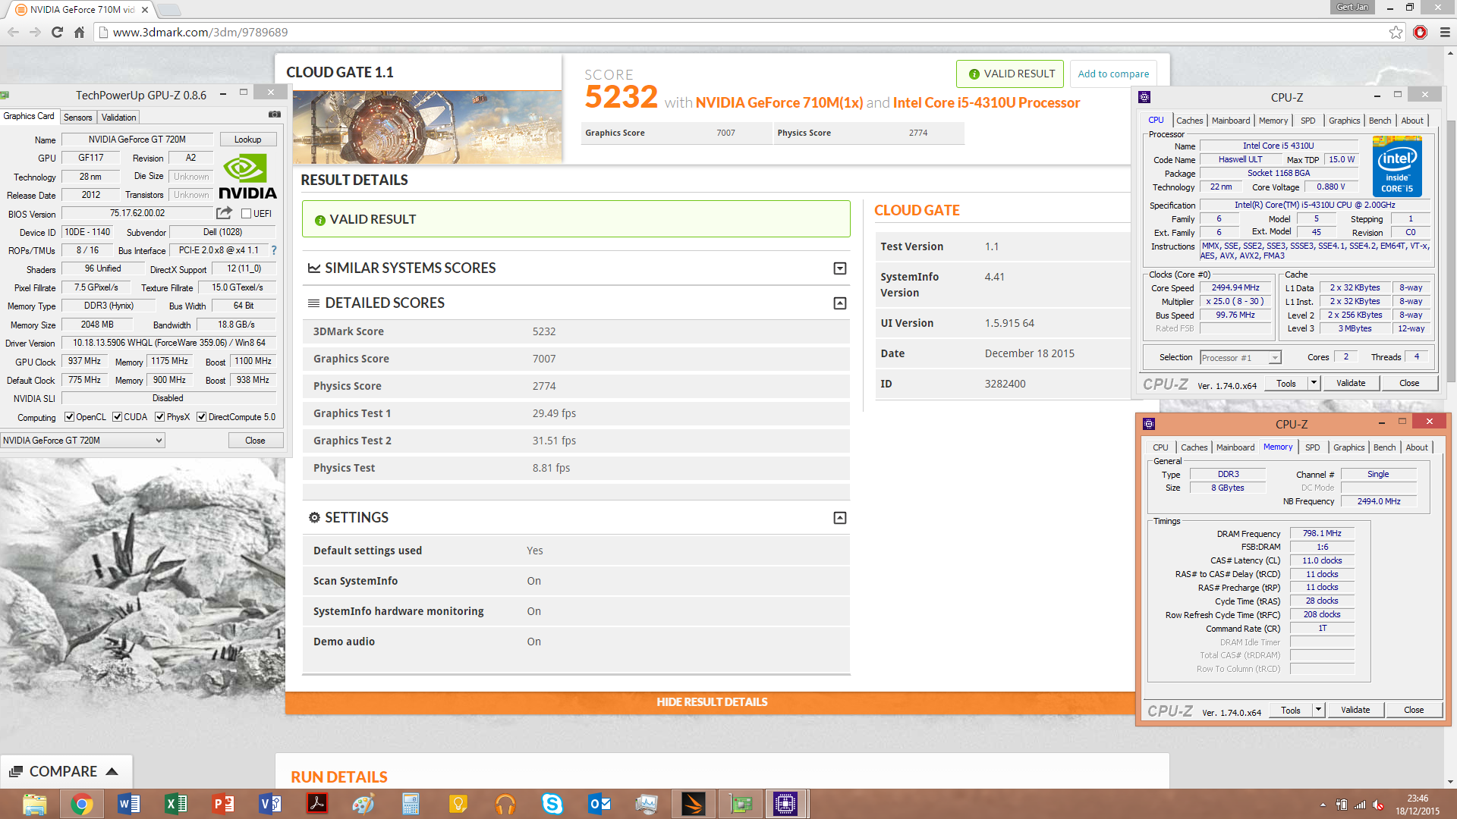Open Adobe Reader from the taskbar
The height and width of the screenshot is (819, 1457).
click(x=317, y=804)
